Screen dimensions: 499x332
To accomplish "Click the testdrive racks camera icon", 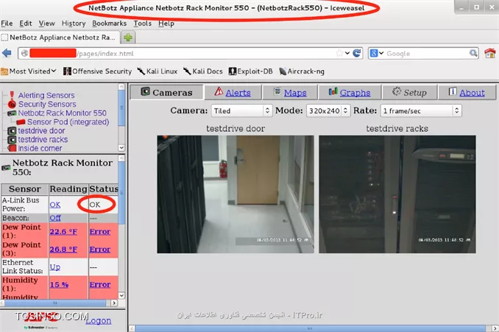I will pyautogui.click(x=12, y=140).
